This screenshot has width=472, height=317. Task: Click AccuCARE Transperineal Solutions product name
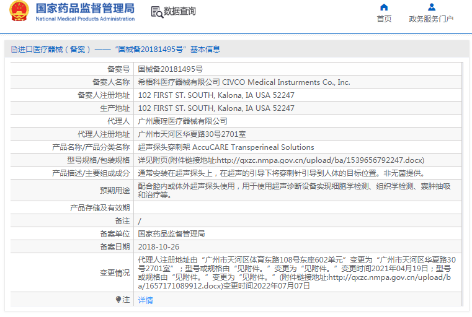coord(253,147)
